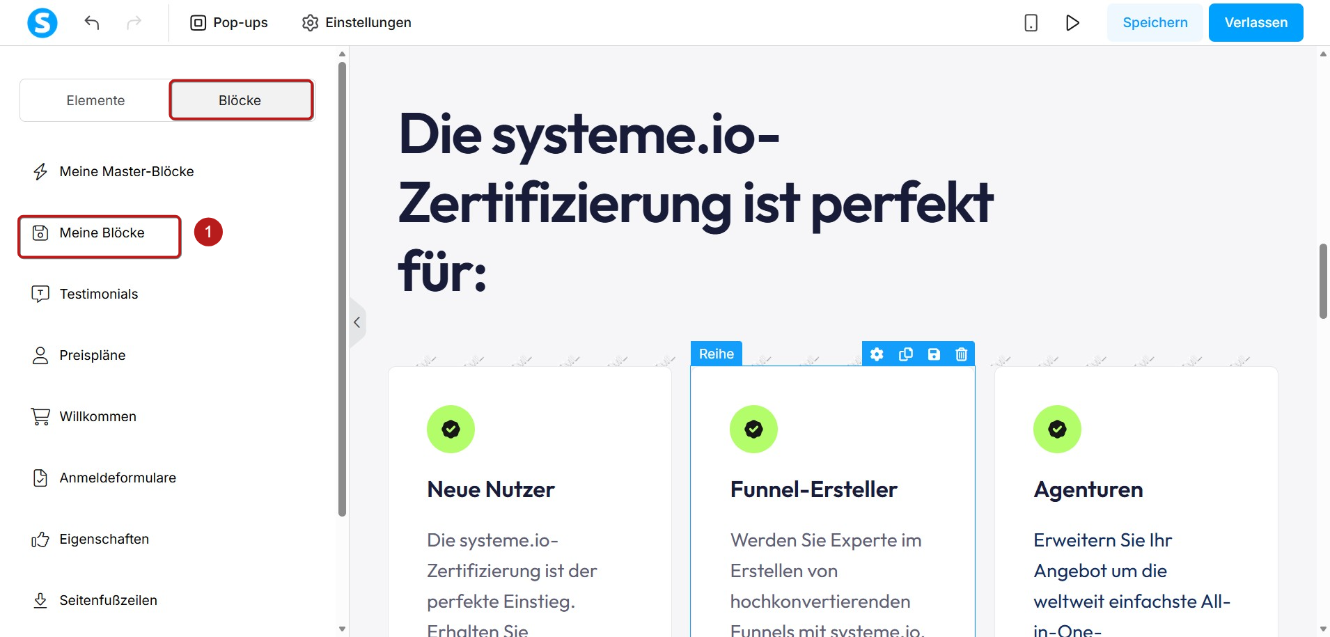Select the Funnel-Ersteller heading
Viewport: 1330px width, 637px height.
tap(814, 489)
